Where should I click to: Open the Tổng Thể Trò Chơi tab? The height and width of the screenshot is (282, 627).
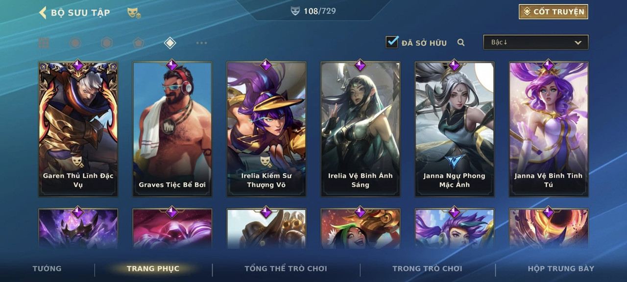pyautogui.click(x=286, y=268)
